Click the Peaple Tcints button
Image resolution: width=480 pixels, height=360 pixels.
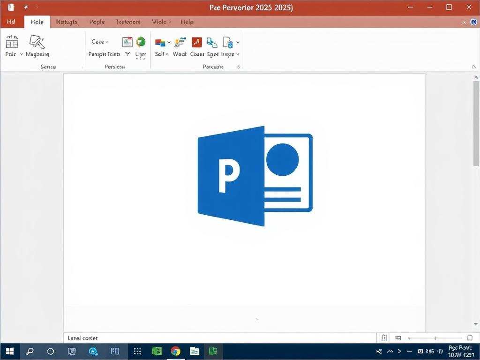(104, 54)
